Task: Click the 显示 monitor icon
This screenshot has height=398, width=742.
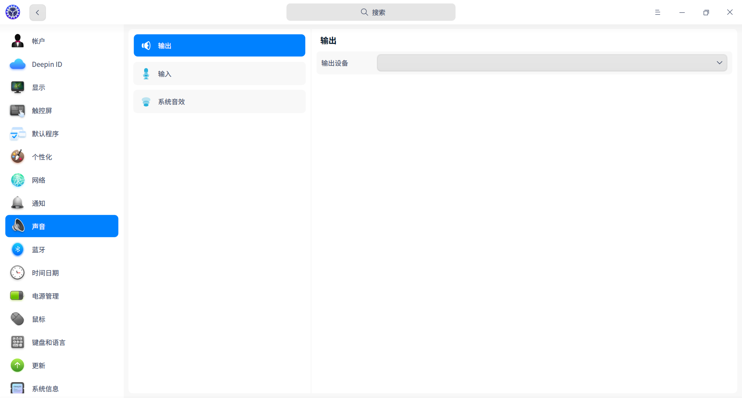Action: [x=17, y=87]
